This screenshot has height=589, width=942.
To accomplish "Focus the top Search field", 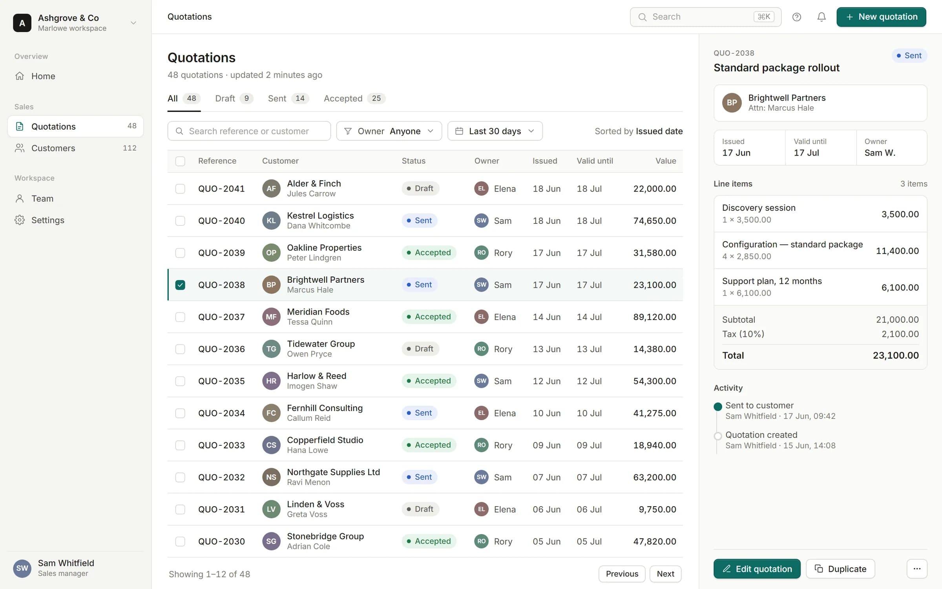I will point(705,17).
